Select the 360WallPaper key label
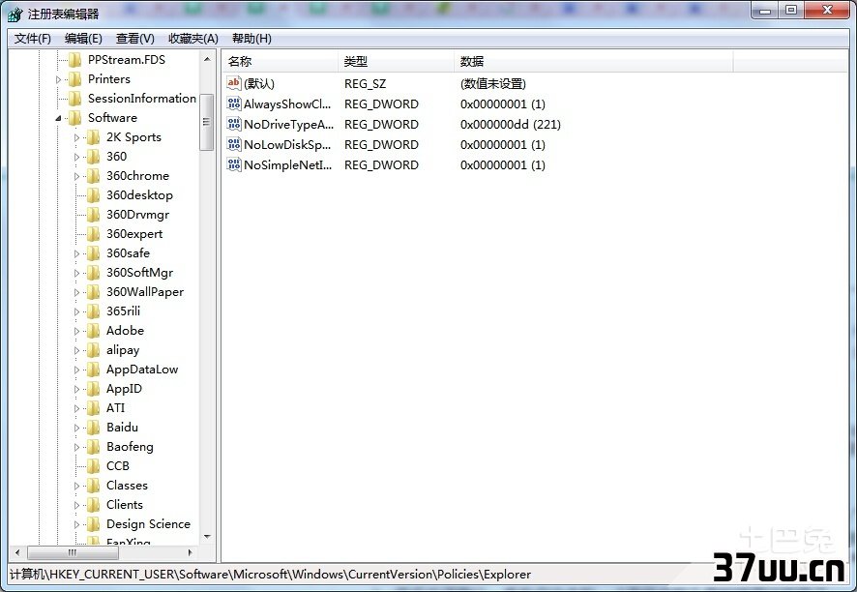Screen dimensions: 857x592 [145, 292]
